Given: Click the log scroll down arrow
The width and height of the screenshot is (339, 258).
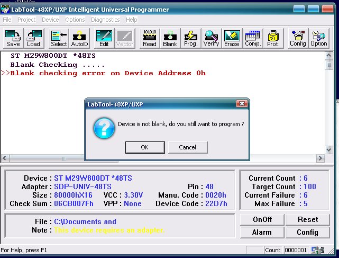Looking at the screenshot, I should [329, 150].
